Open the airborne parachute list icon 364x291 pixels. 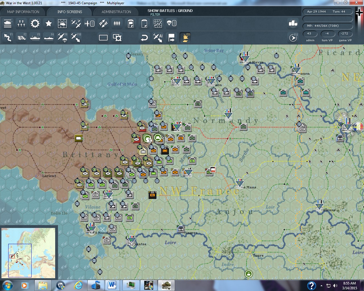tap(171, 23)
